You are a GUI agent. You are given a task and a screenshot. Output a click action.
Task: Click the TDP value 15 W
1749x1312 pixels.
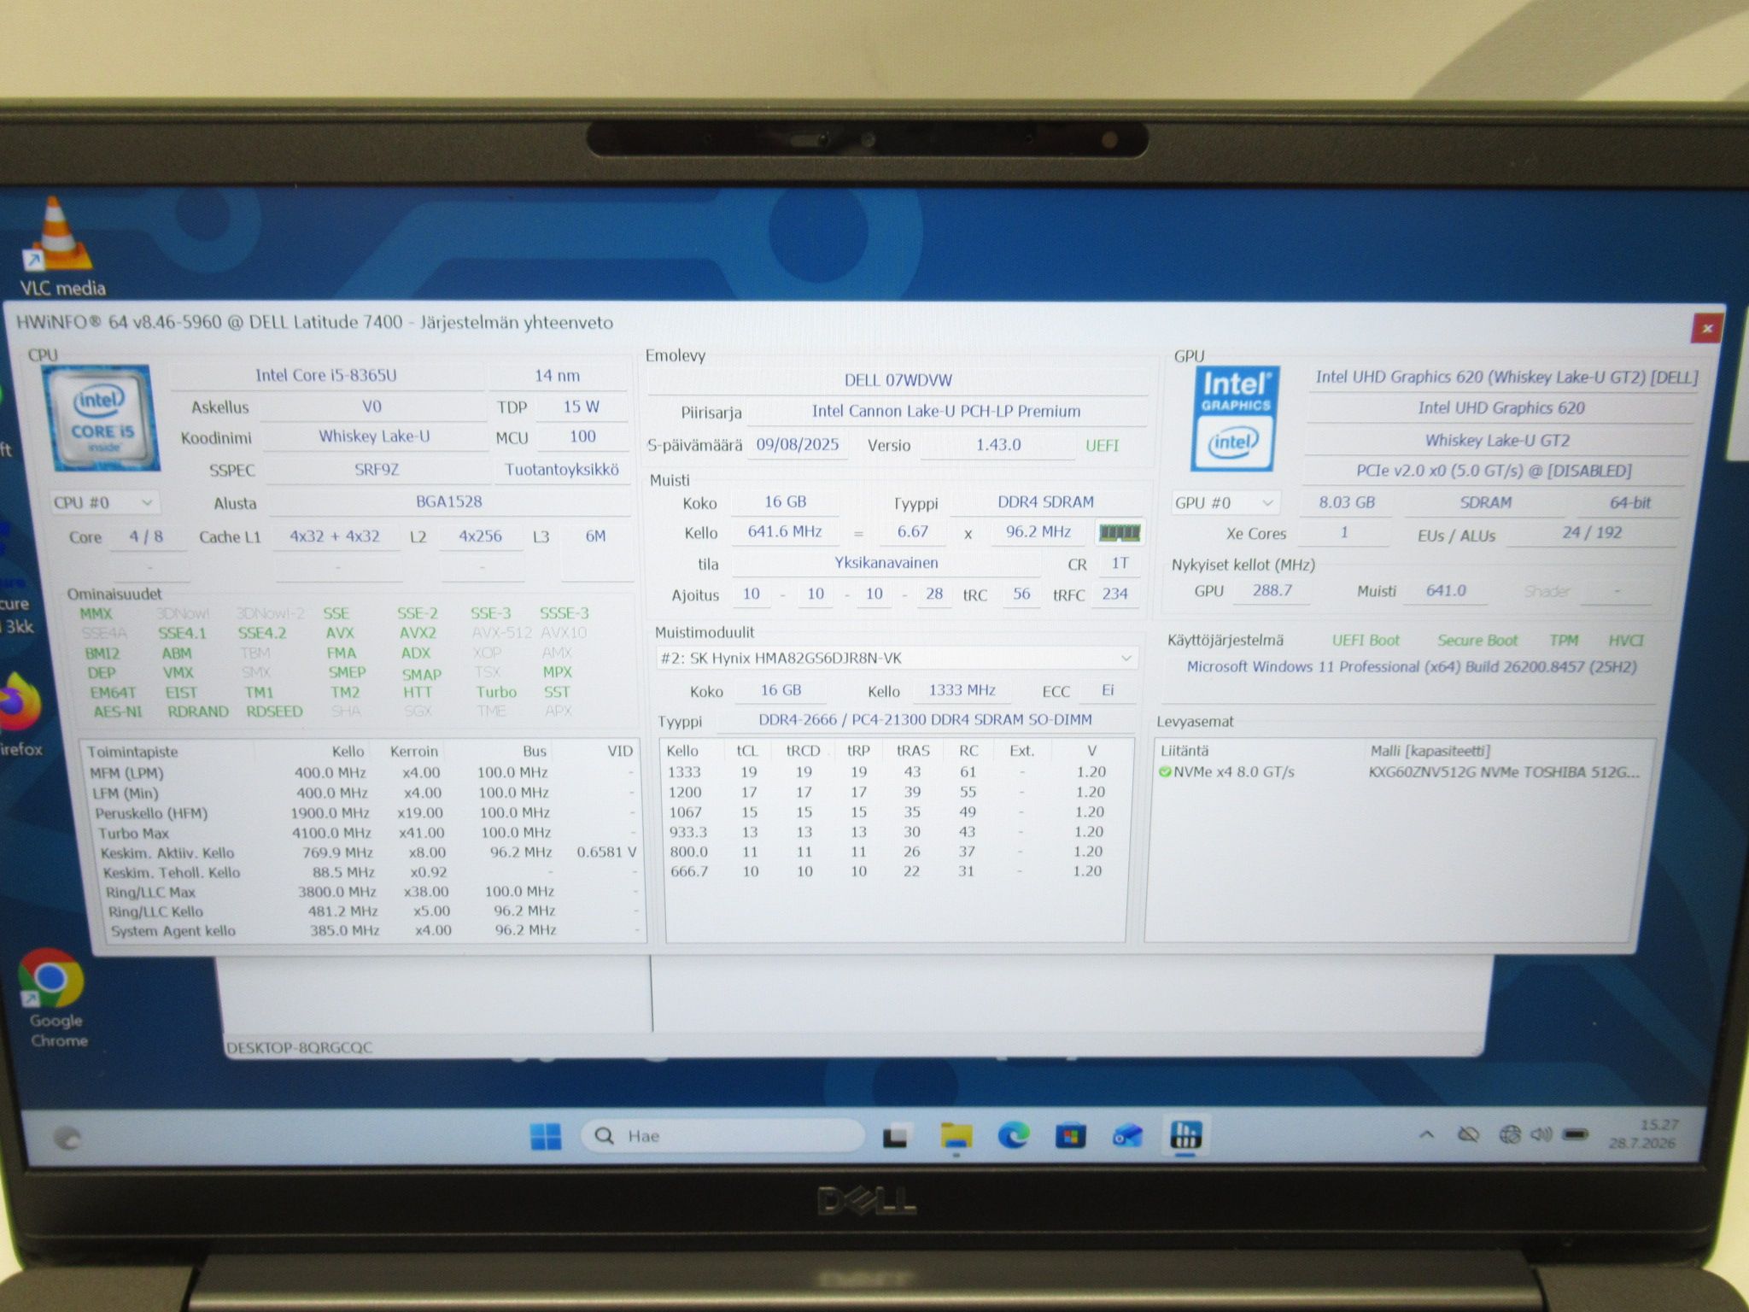pos(581,407)
